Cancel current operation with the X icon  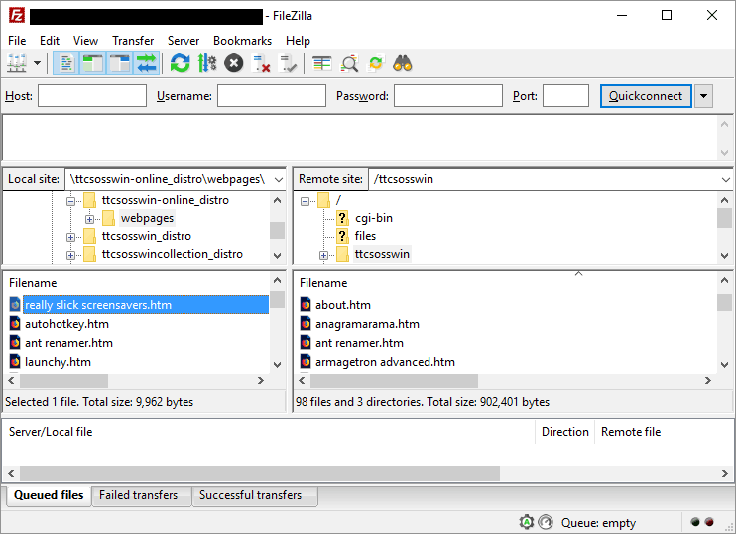tap(233, 64)
